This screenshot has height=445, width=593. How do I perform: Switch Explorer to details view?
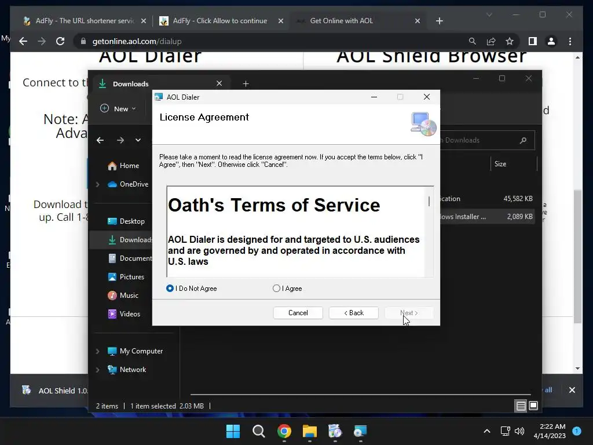[x=521, y=406]
